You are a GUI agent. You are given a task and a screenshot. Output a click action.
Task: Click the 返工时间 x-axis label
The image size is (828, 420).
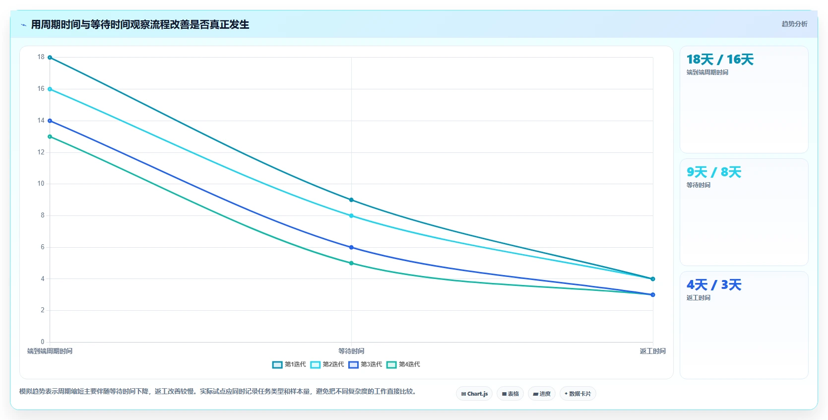pyautogui.click(x=653, y=351)
